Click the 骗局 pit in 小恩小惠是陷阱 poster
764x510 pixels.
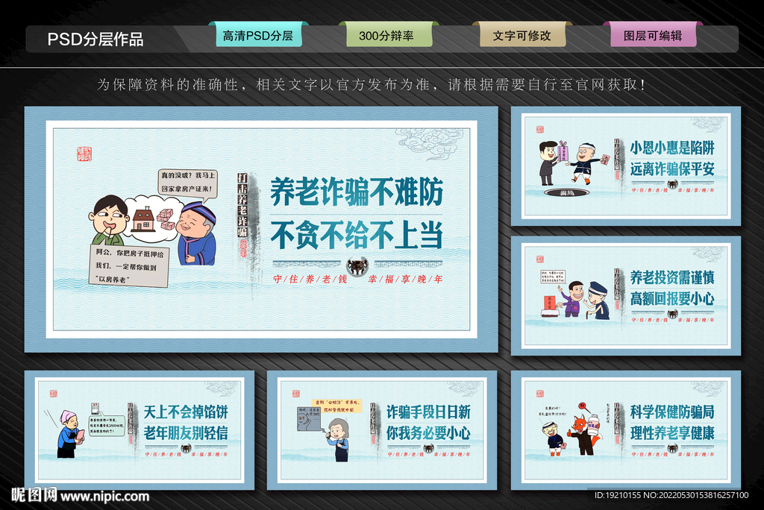(x=567, y=193)
